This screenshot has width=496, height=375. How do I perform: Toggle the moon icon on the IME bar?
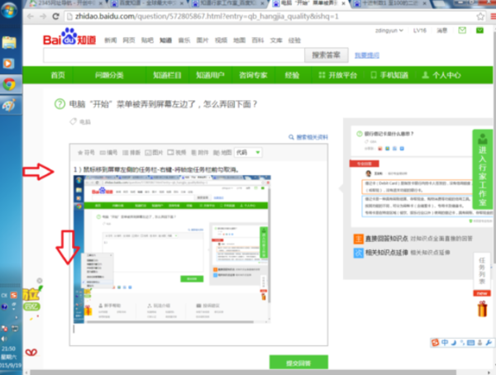pos(454,343)
